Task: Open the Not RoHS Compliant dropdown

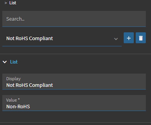Action: [62, 38]
